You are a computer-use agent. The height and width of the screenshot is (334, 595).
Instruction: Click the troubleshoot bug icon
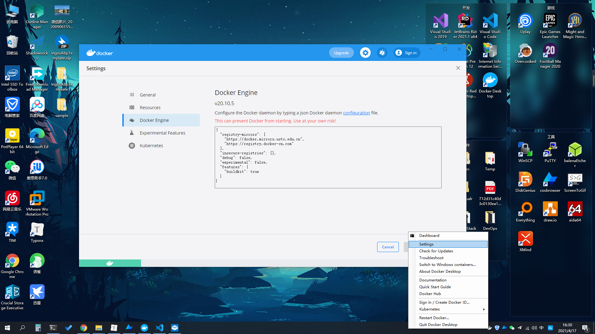click(x=382, y=53)
